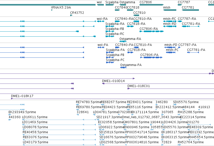Viewport: 214px width, 146px height.
Task: Click the CG7781 gene bar
Action: click(190, 10)
